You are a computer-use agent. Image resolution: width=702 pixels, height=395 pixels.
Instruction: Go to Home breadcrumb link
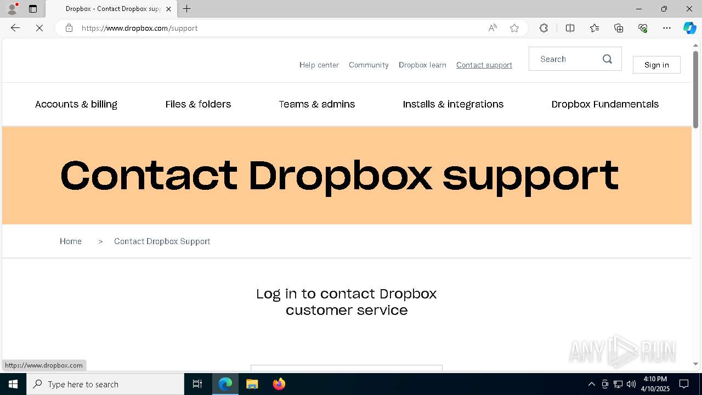click(x=71, y=241)
